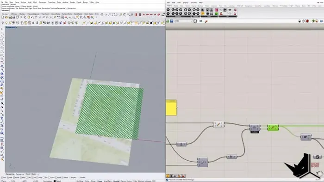Click Copy icon in Rhino standard toolbar
Screen dimensions: 324x182
pos(25,17)
